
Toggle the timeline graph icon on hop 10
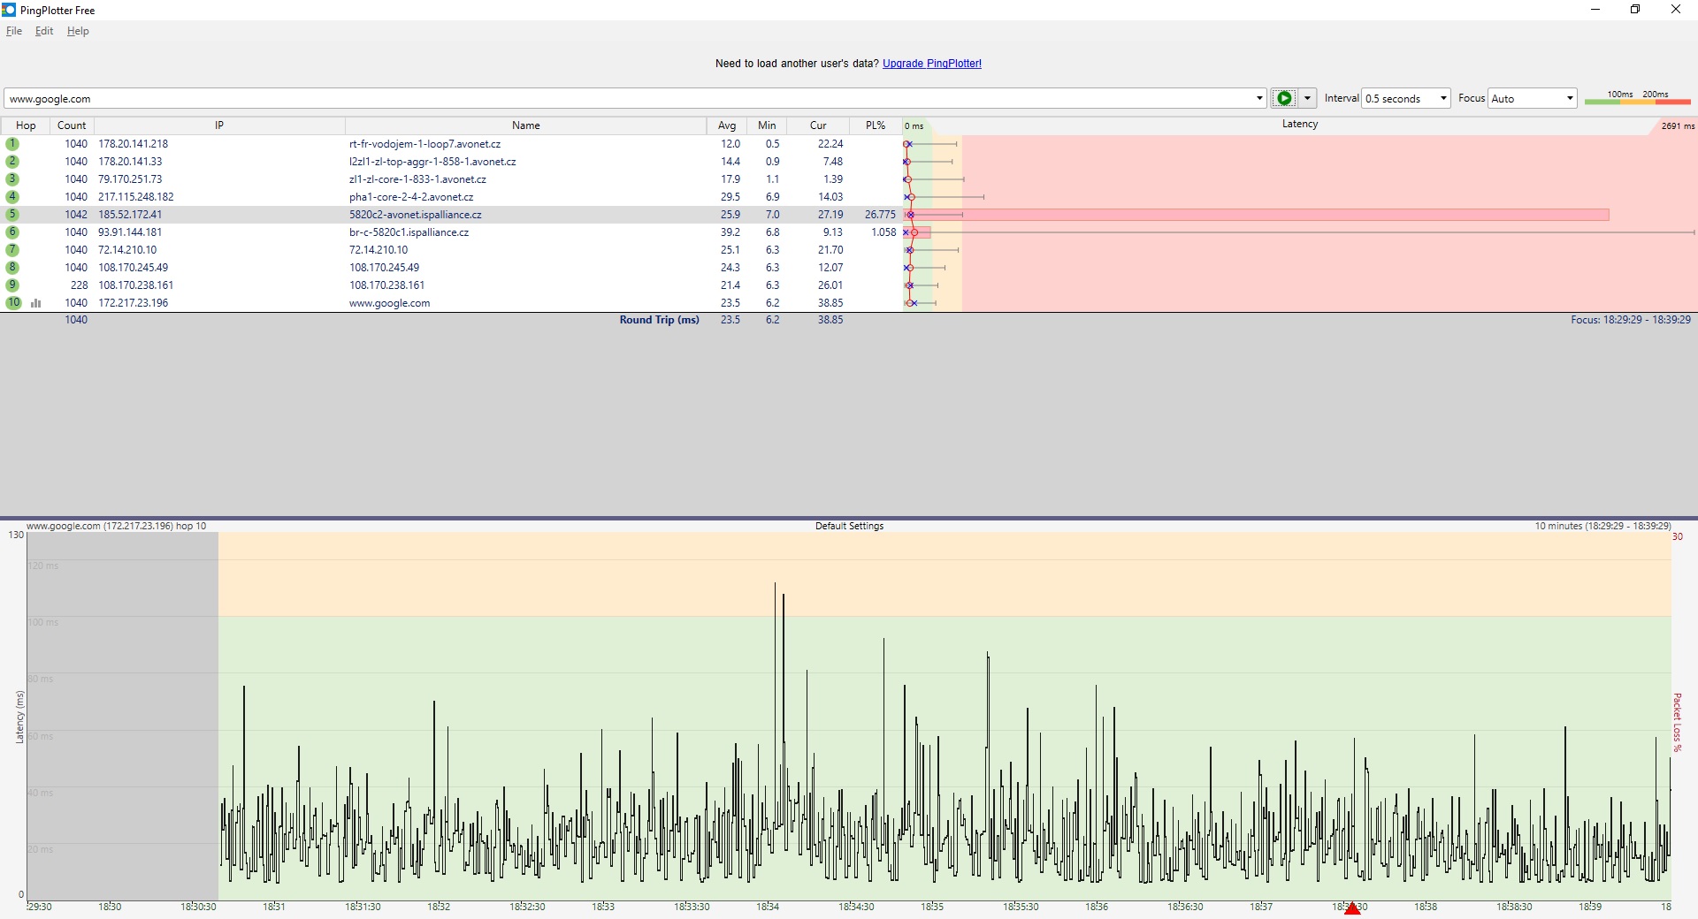(x=36, y=303)
